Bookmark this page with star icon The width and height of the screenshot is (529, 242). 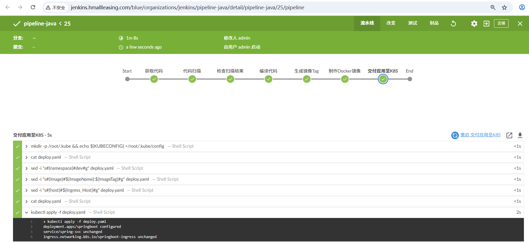(504, 8)
